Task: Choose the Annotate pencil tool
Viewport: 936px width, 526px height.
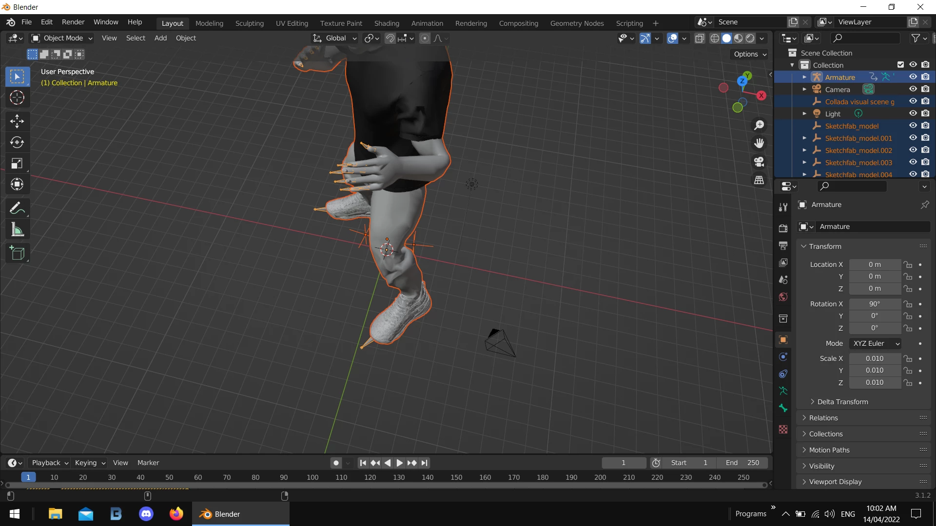Action: pyautogui.click(x=17, y=208)
